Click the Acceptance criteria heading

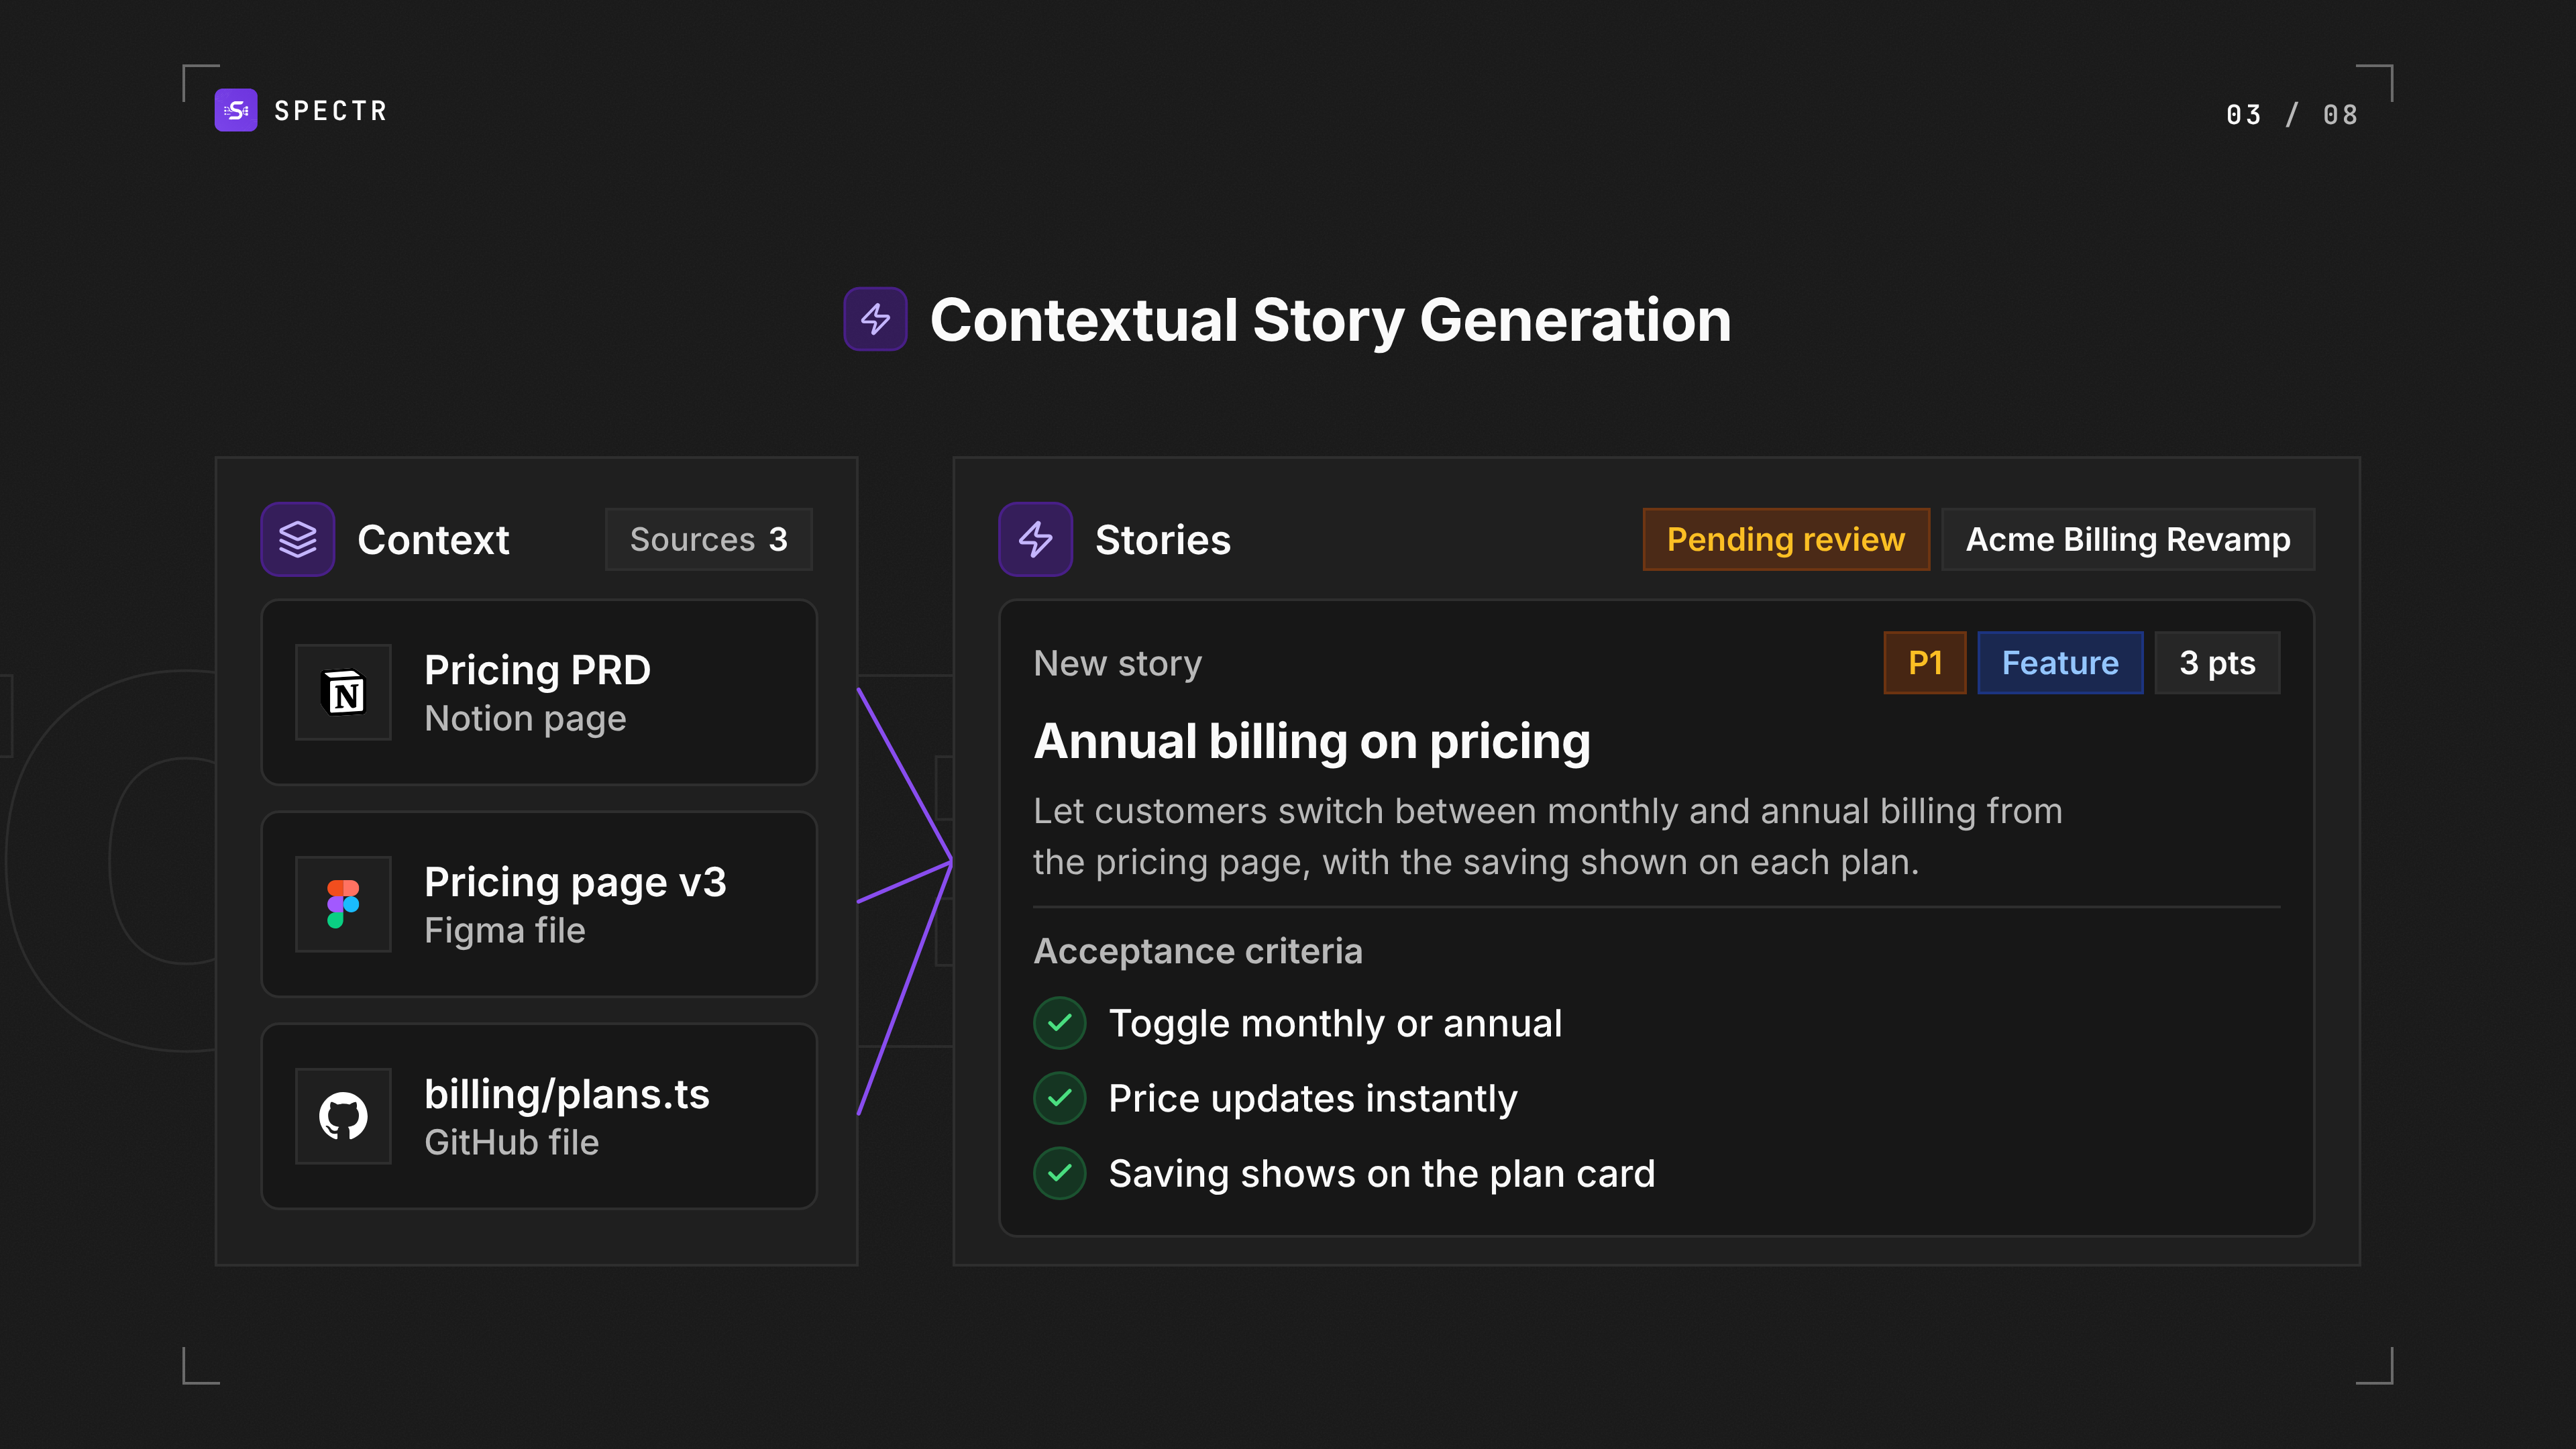pyautogui.click(x=1198, y=951)
